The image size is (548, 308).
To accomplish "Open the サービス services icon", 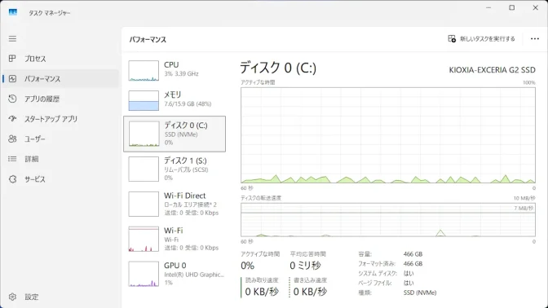I will point(12,179).
